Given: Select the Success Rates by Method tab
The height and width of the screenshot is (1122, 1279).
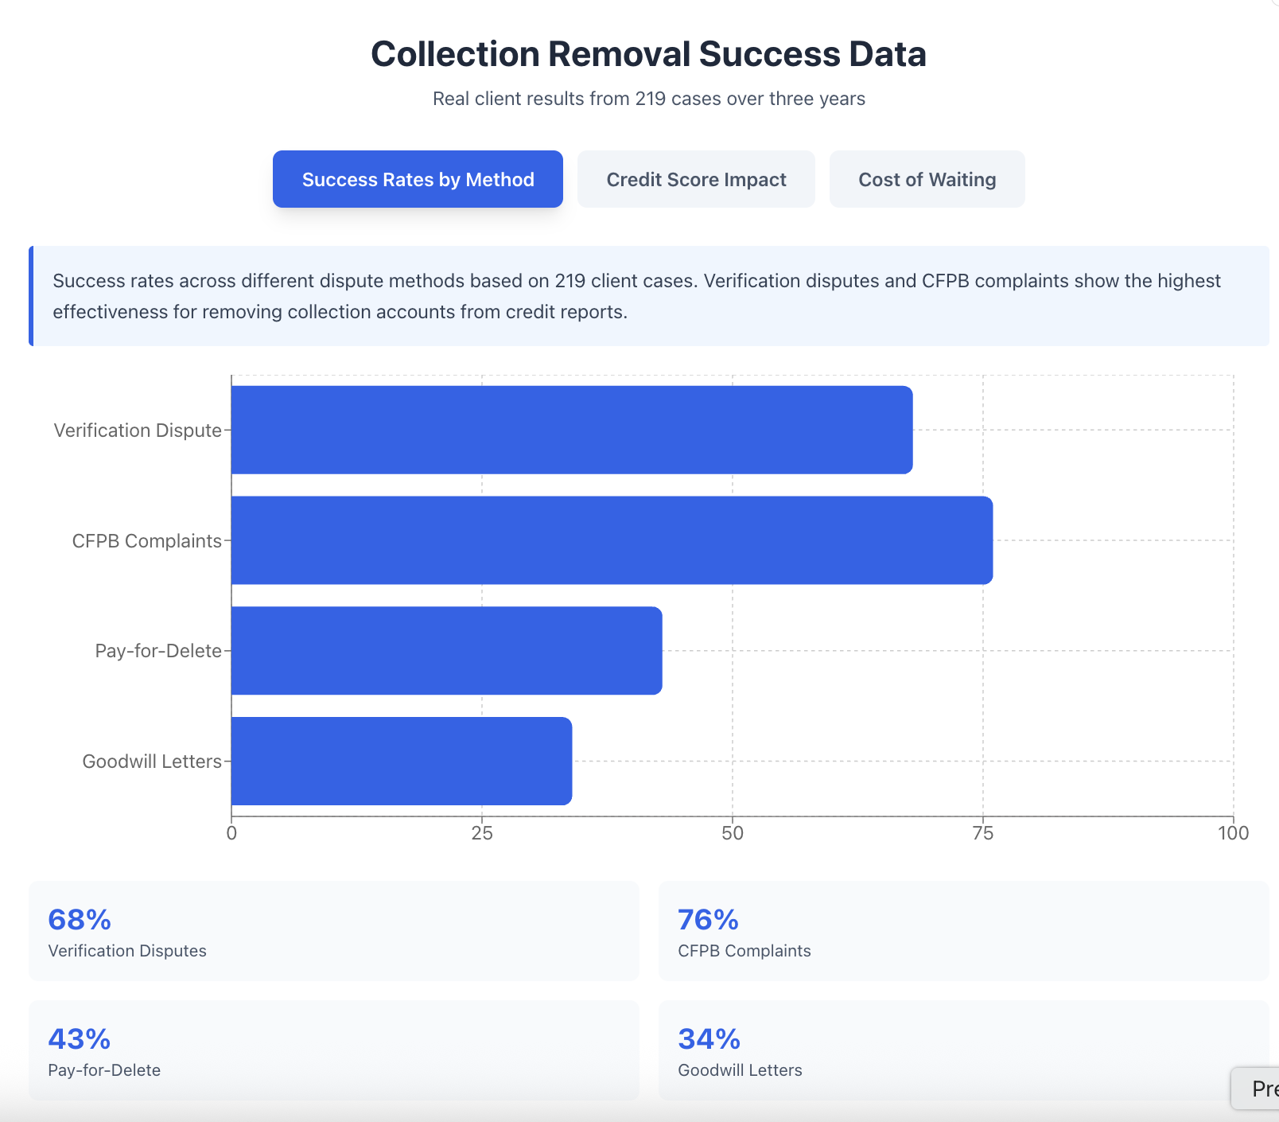Looking at the screenshot, I should pos(418,179).
